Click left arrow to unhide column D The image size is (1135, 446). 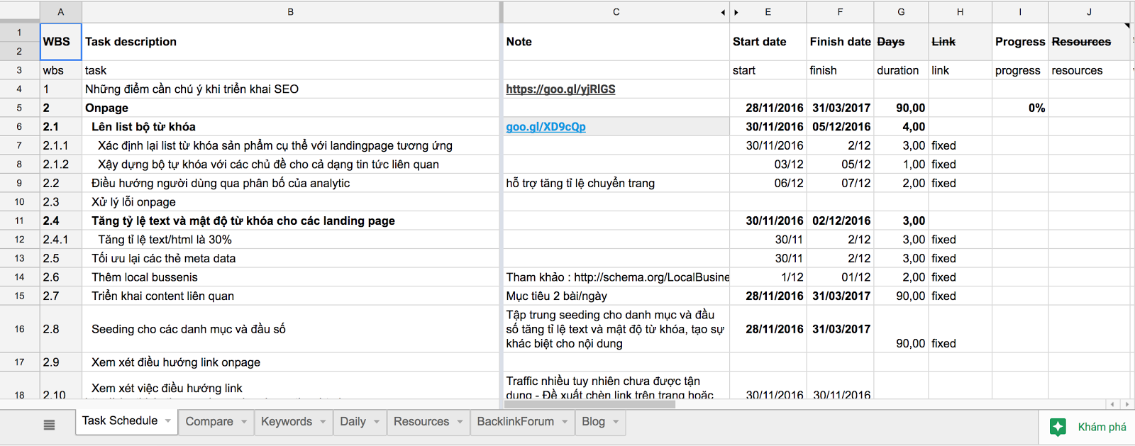coord(723,12)
